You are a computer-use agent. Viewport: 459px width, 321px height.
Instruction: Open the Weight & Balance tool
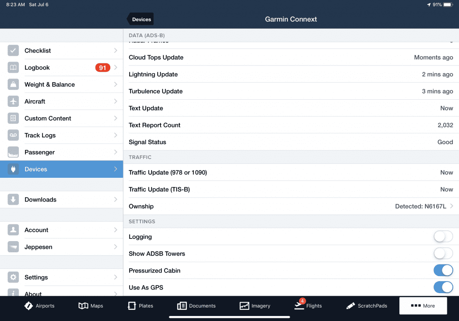tap(54, 84)
